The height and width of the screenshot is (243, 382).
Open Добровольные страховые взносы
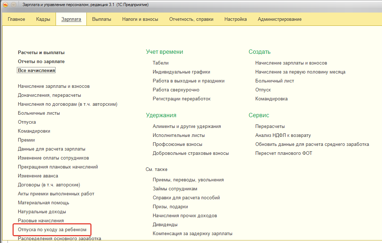coord(190,153)
